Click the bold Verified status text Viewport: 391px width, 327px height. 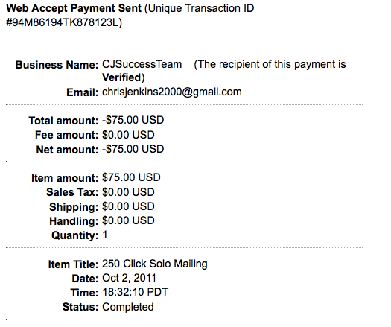coord(121,77)
